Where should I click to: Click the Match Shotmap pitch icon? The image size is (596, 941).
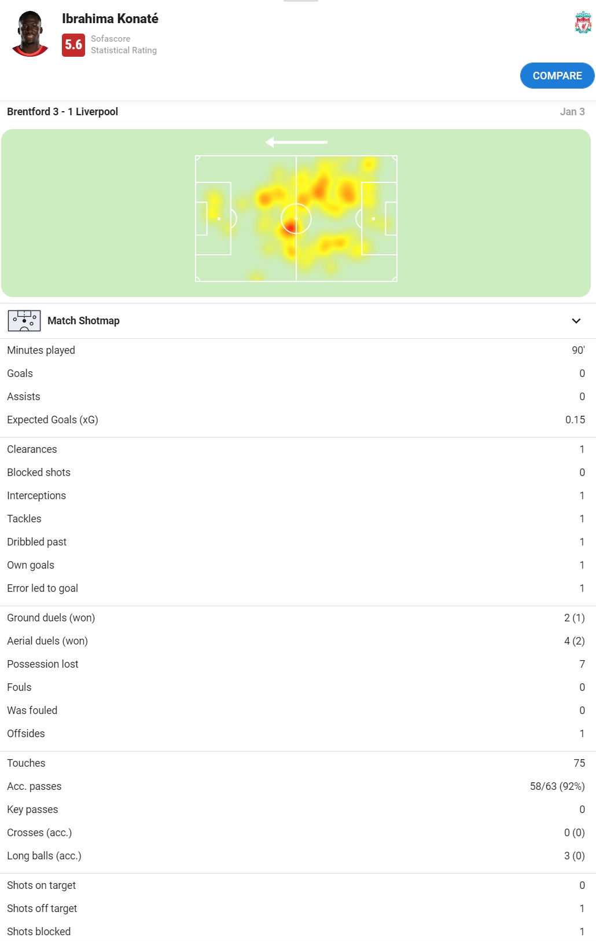[x=24, y=321]
